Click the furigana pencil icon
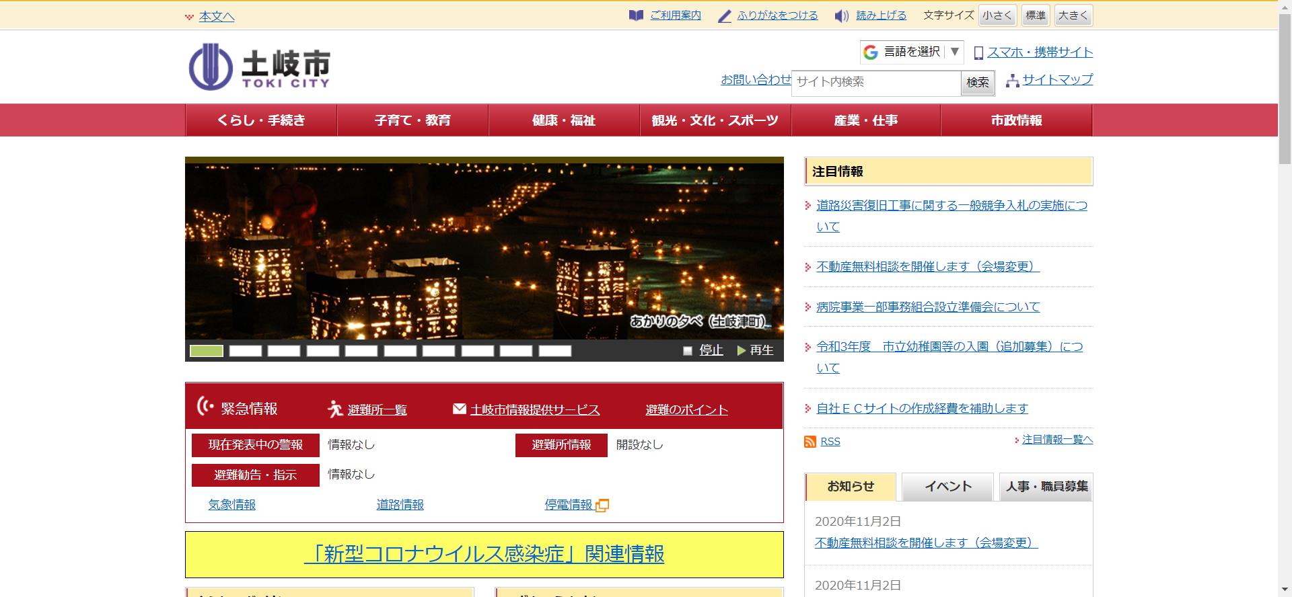Image resolution: width=1292 pixels, height=597 pixels. pyautogui.click(x=724, y=16)
